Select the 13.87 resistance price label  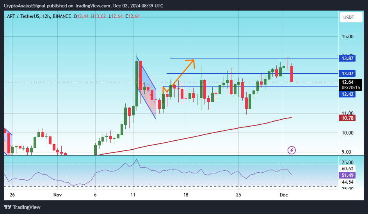tap(347, 58)
